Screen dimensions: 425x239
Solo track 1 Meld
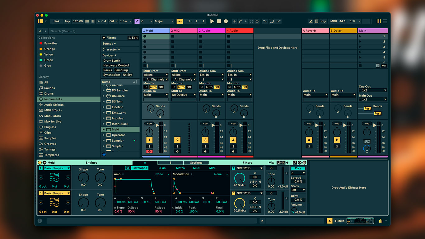click(149, 147)
